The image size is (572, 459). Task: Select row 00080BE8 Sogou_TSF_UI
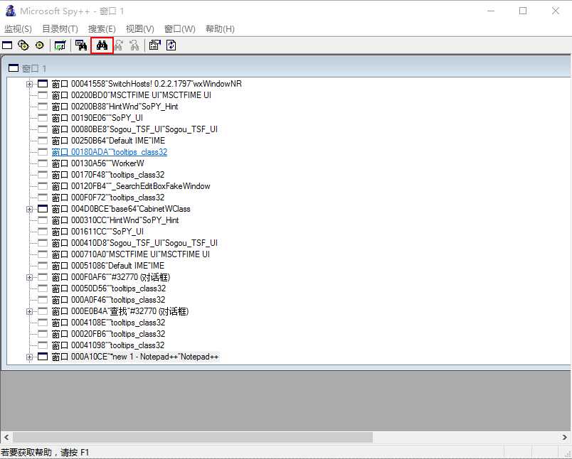134,129
